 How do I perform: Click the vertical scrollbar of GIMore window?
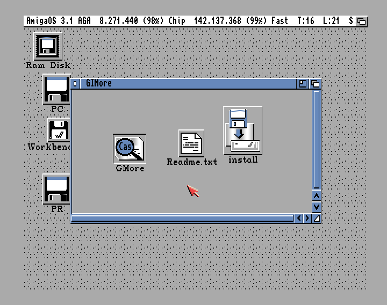(317, 140)
